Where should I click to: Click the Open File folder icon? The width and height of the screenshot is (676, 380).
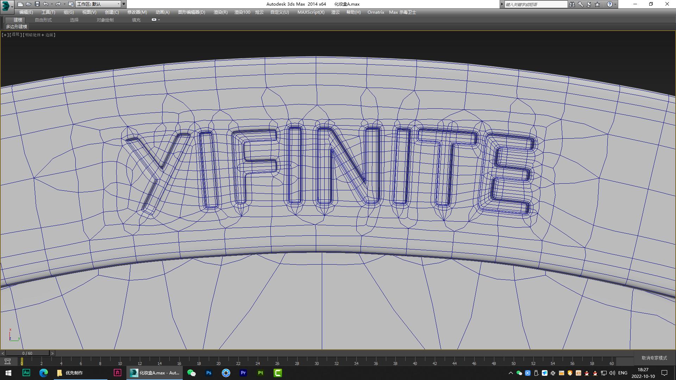(29, 4)
